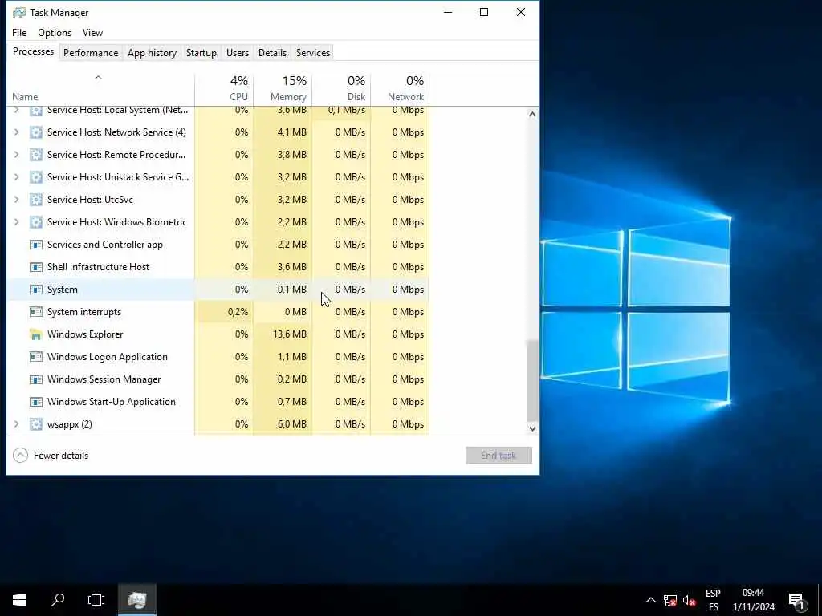Image resolution: width=822 pixels, height=616 pixels.
Task: Click the Services and Controller app icon
Action: point(35,245)
